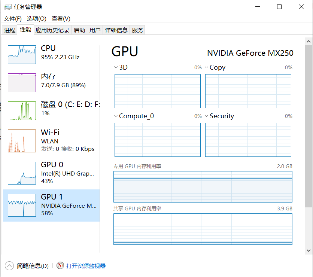
Task: Select the GPU 0 Intel graph thumbnail
Action: coord(22,173)
